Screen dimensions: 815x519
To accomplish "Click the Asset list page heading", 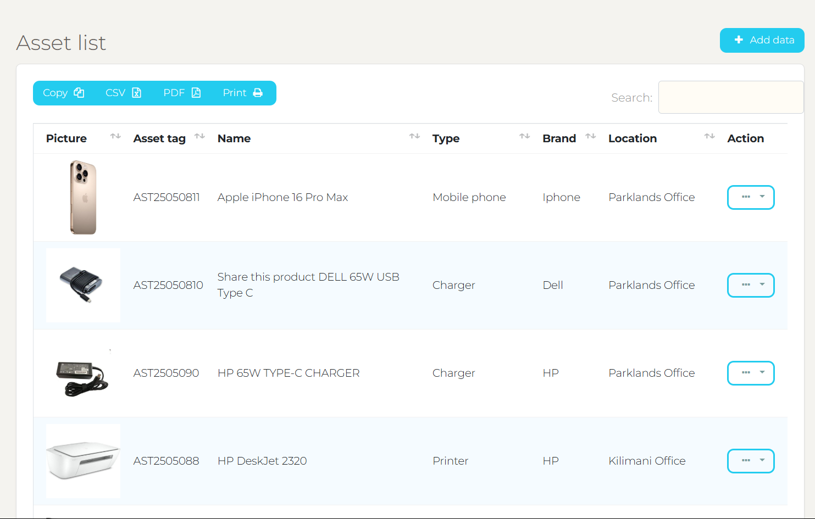I will [61, 43].
